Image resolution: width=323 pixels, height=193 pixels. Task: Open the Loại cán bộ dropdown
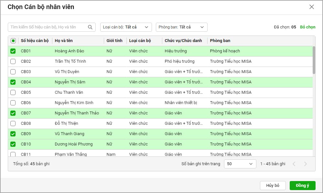[126, 27]
